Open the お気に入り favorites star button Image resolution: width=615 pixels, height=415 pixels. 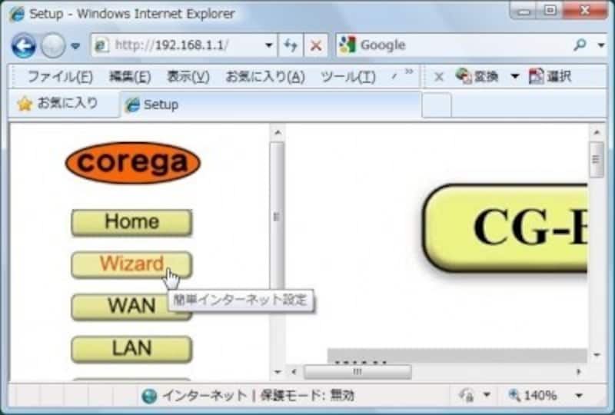[57, 104]
